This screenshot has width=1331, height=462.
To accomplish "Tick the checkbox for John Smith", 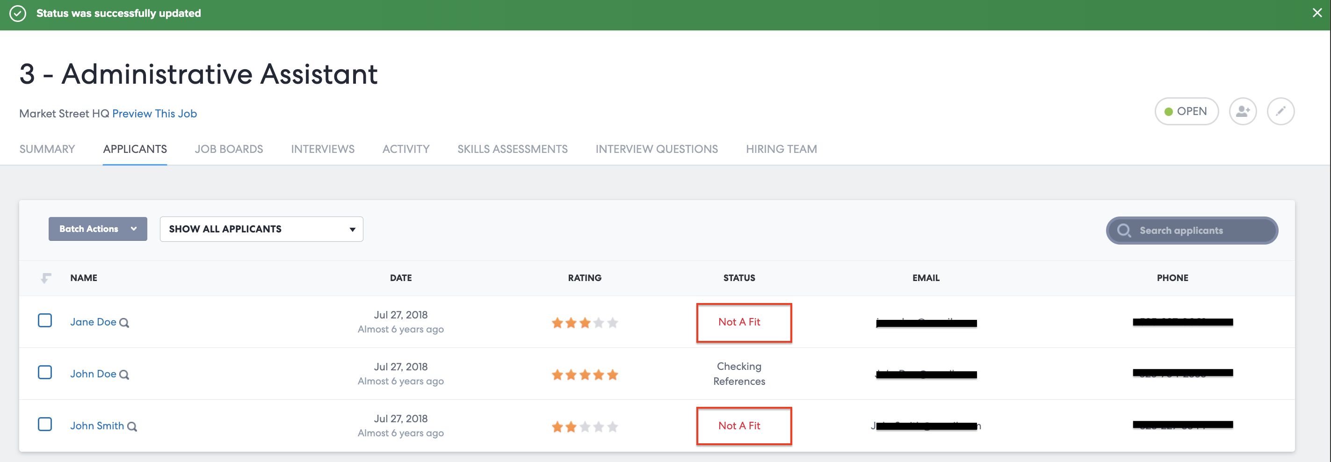I will pos(45,424).
